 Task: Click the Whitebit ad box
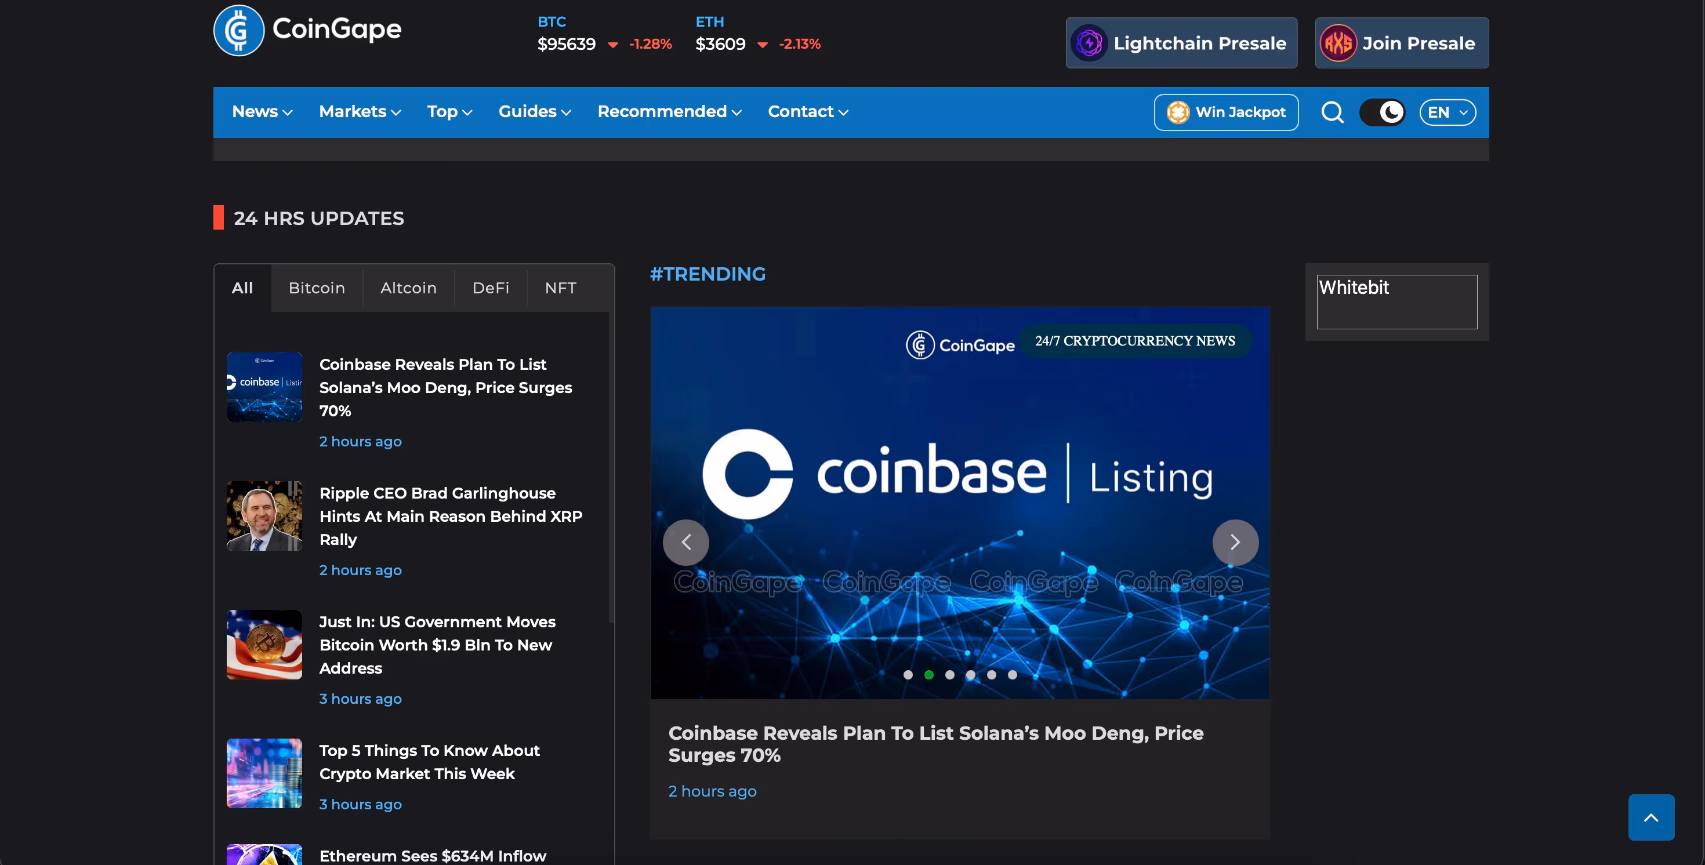(x=1396, y=302)
